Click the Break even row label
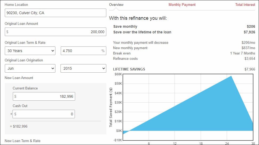 (122, 53)
